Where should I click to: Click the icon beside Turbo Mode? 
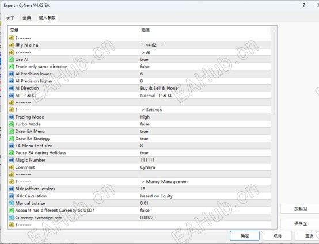[11, 124]
